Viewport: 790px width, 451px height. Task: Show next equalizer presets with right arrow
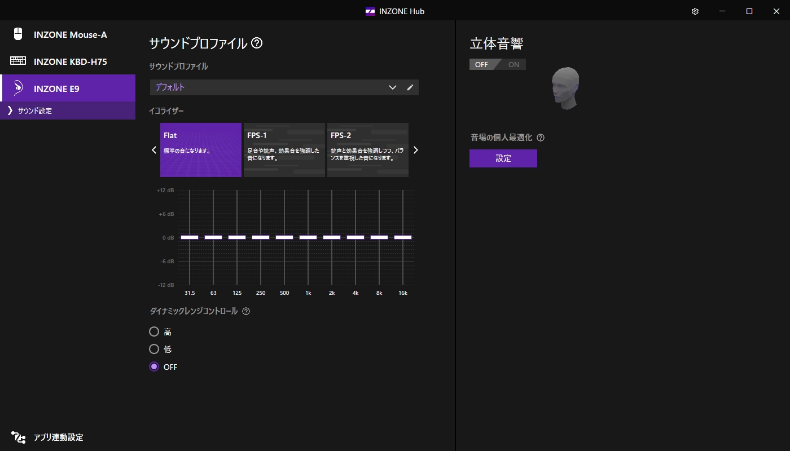pyautogui.click(x=416, y=150)
